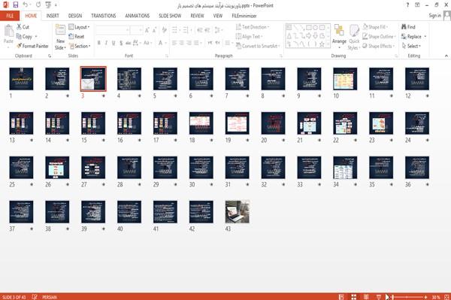Open the Bullets list icon

point(174,30)
